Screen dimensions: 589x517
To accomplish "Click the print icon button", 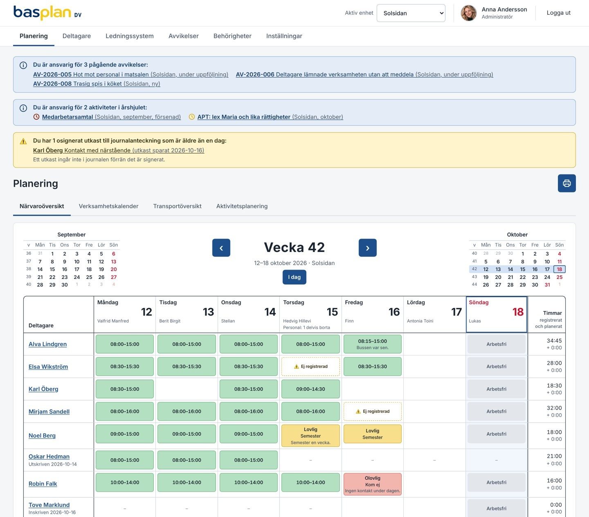I will pos(567,183).
